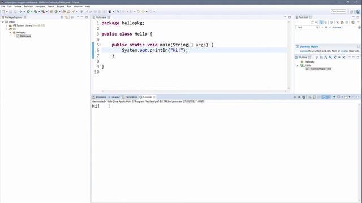The width and height of the screenshot is (362, 203).
Task: Click the Connect link under Connect Mylyn
Action: pos(304,51)
